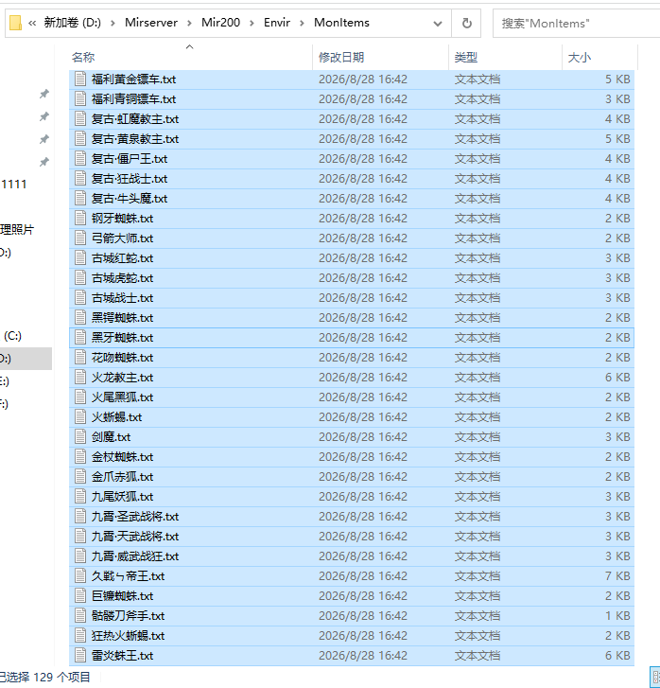660x688 pixels.
Task: Click the folder icon in the address bar
Action: 16,23
